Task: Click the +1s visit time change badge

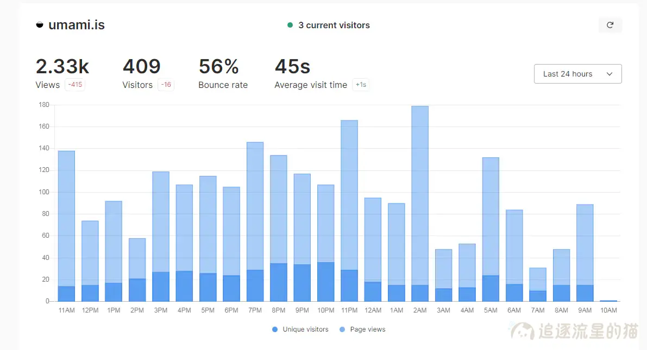Action: (361, 85)
